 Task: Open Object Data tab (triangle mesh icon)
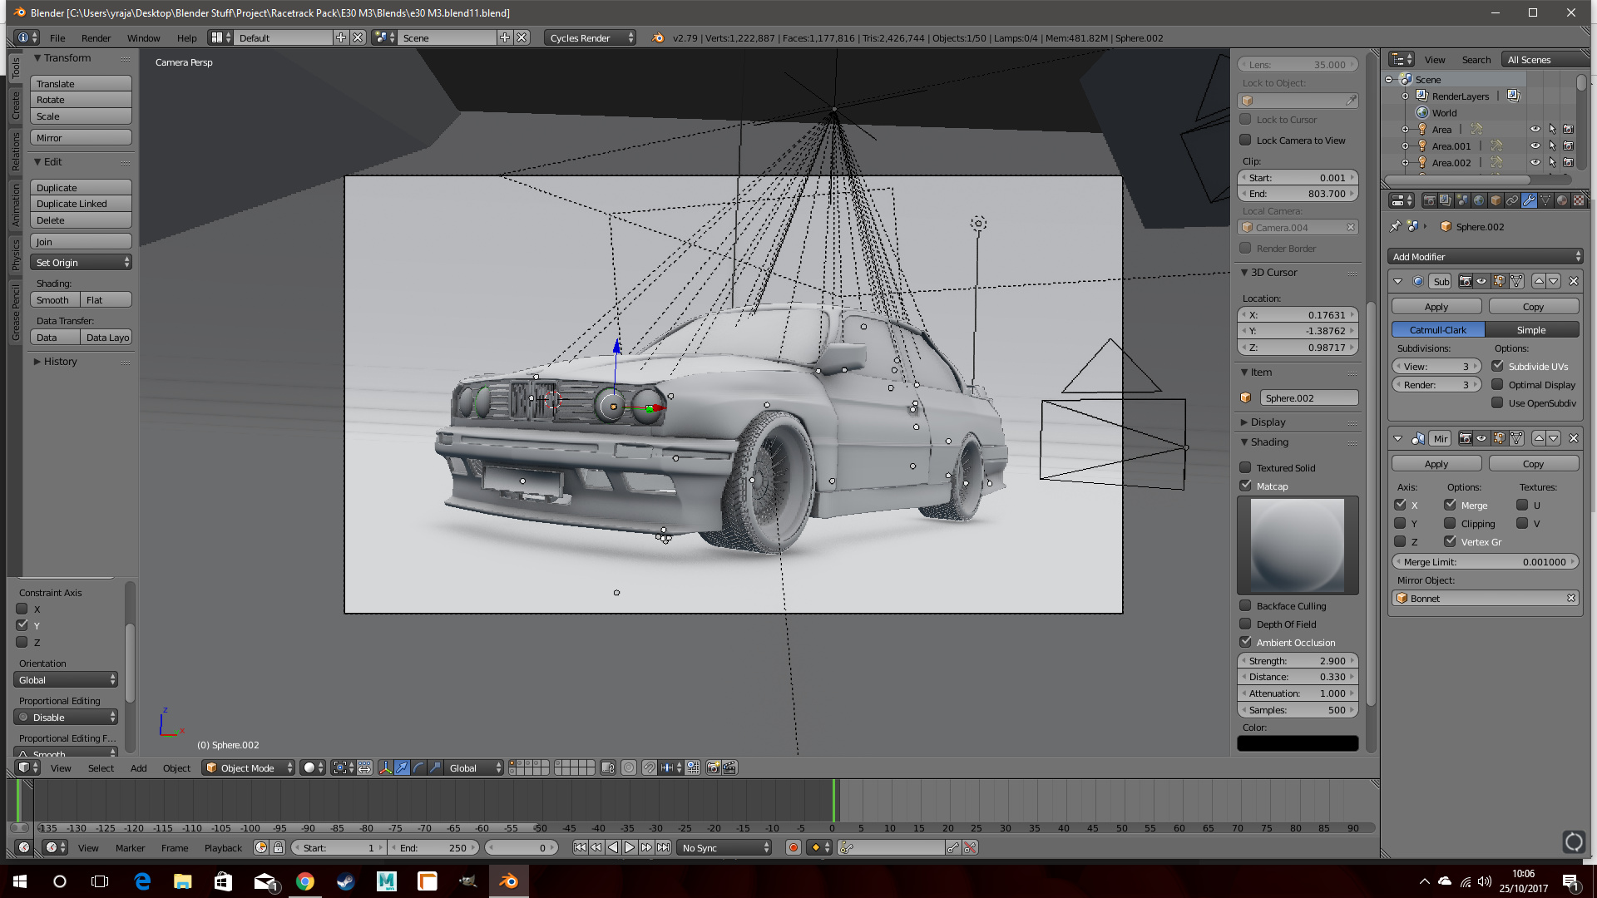[1545, 200]
